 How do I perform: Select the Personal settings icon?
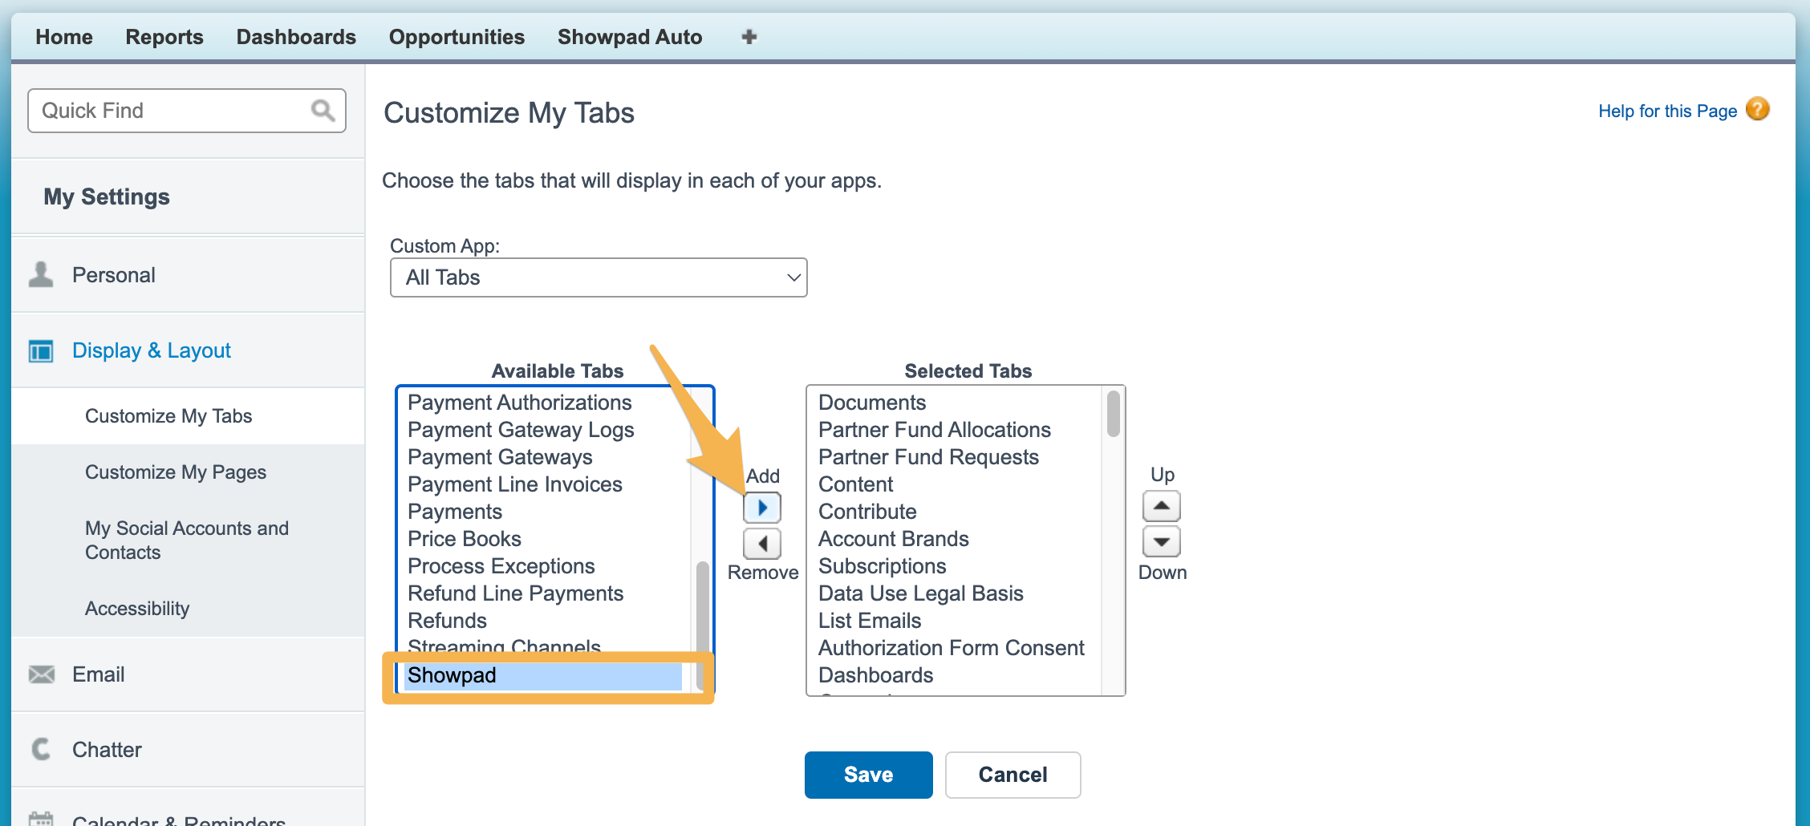tap(40, 274)
